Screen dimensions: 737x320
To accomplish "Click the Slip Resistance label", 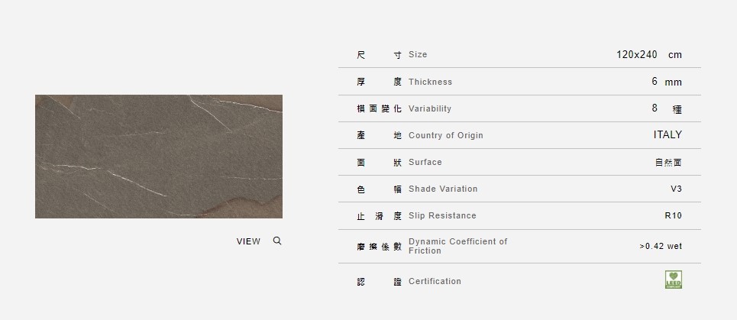I will click(442, 215).
